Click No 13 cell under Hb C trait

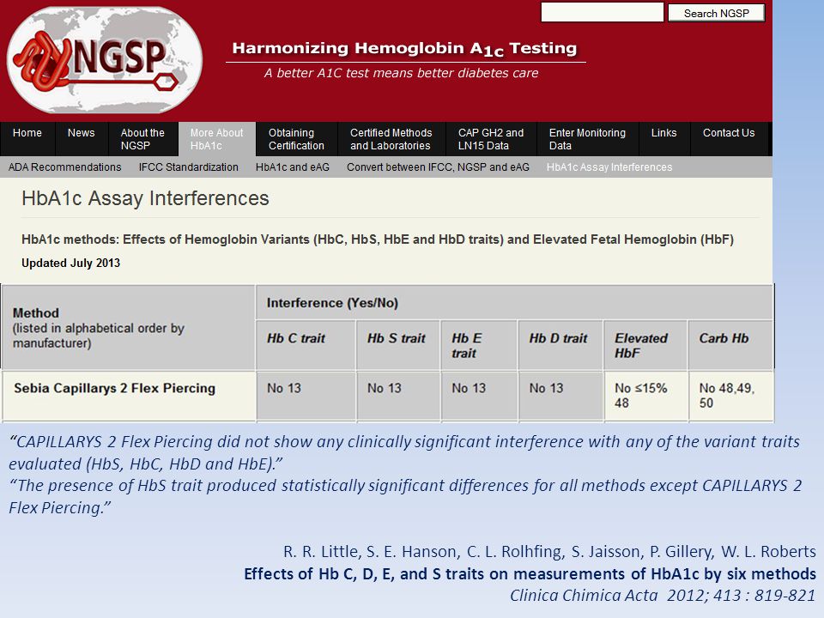tap(306, 396)
